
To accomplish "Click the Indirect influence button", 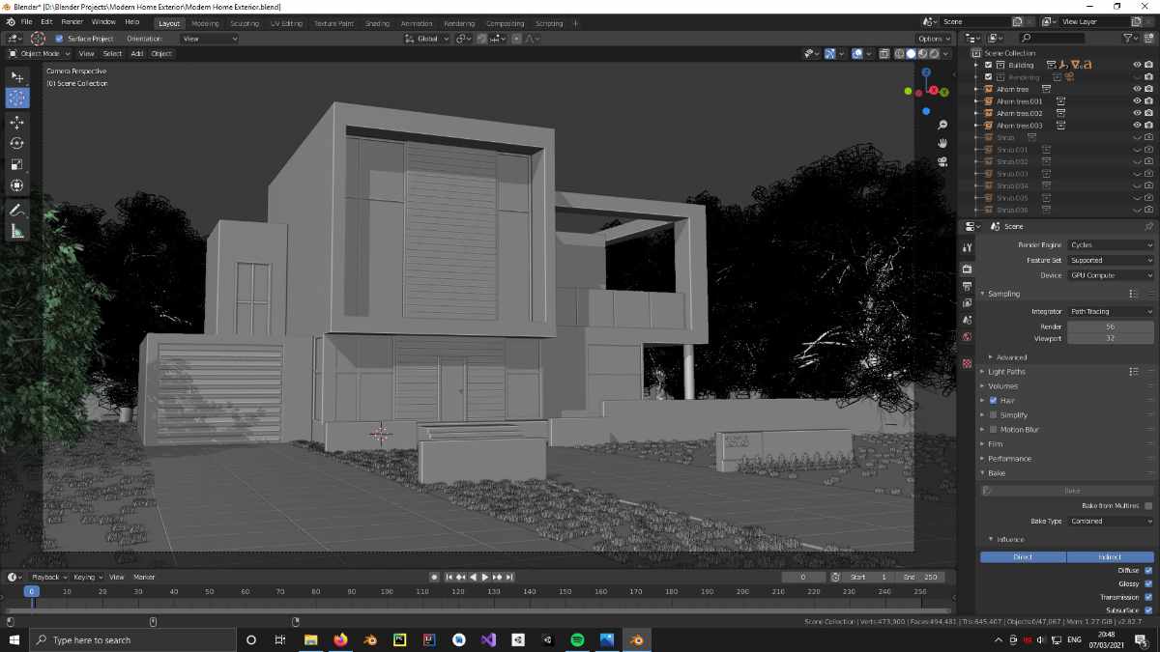I will point(1110,557).
